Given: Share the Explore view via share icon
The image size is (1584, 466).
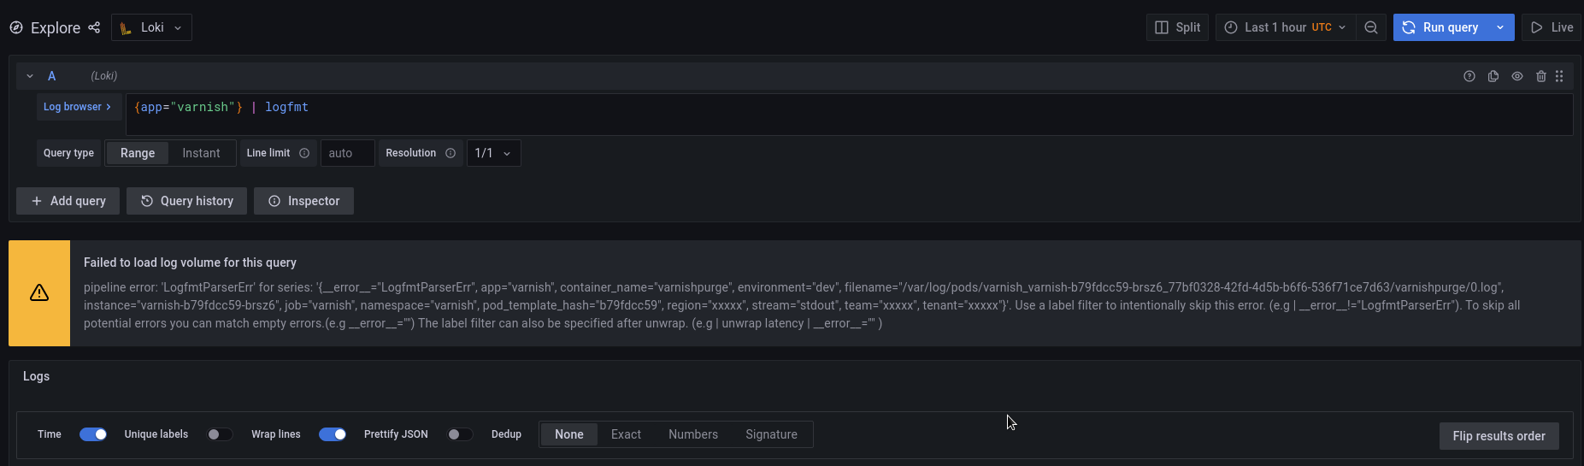Looking at the screenshot, I should pos(94,27).
